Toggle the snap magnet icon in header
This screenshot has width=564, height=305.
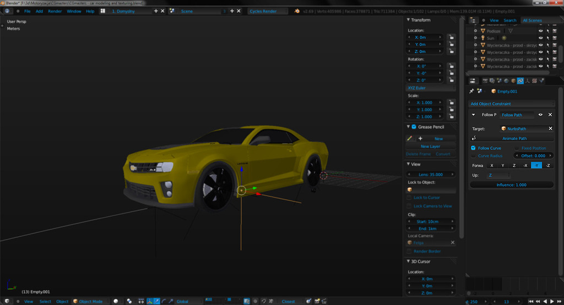(x=264, y=301)
